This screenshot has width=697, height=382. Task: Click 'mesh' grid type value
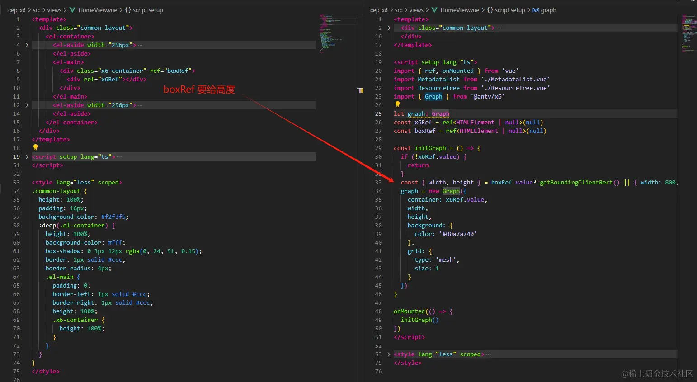point(446,260)
